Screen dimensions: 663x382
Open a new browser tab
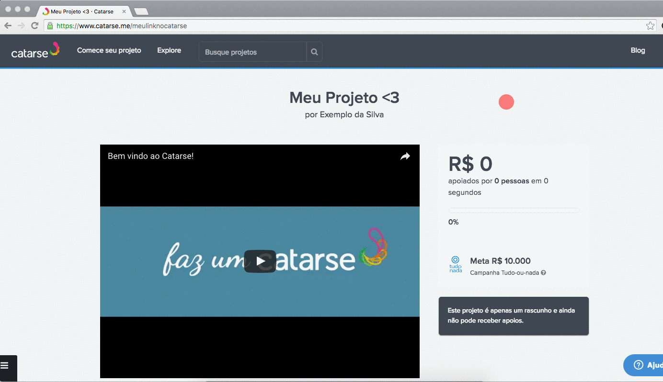[141, 11]
